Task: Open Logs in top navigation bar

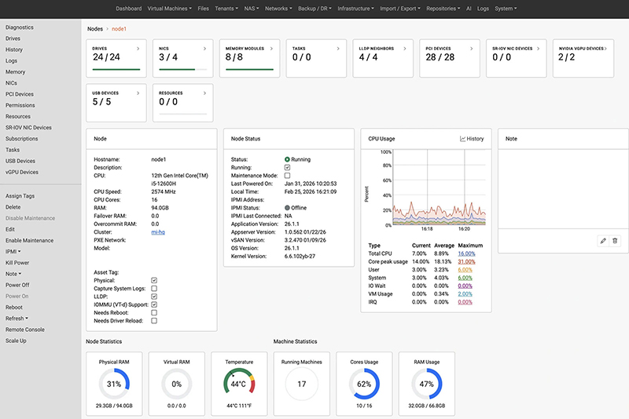Action: tap(483, 9)
